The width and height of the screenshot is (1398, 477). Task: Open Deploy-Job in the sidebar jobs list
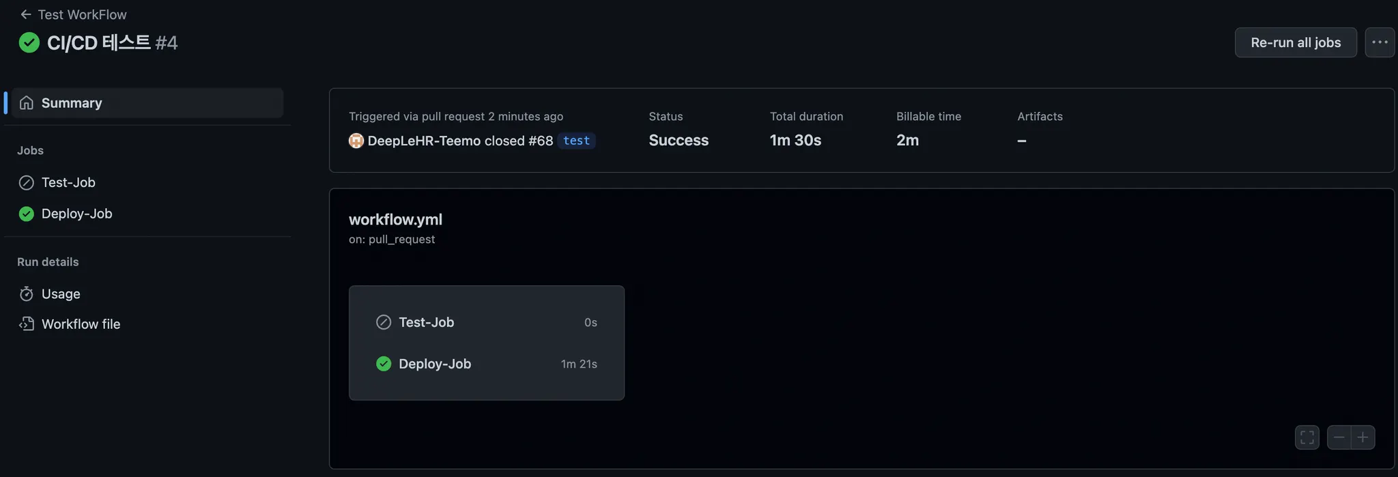pyautogui.click(x=76, y=214)
